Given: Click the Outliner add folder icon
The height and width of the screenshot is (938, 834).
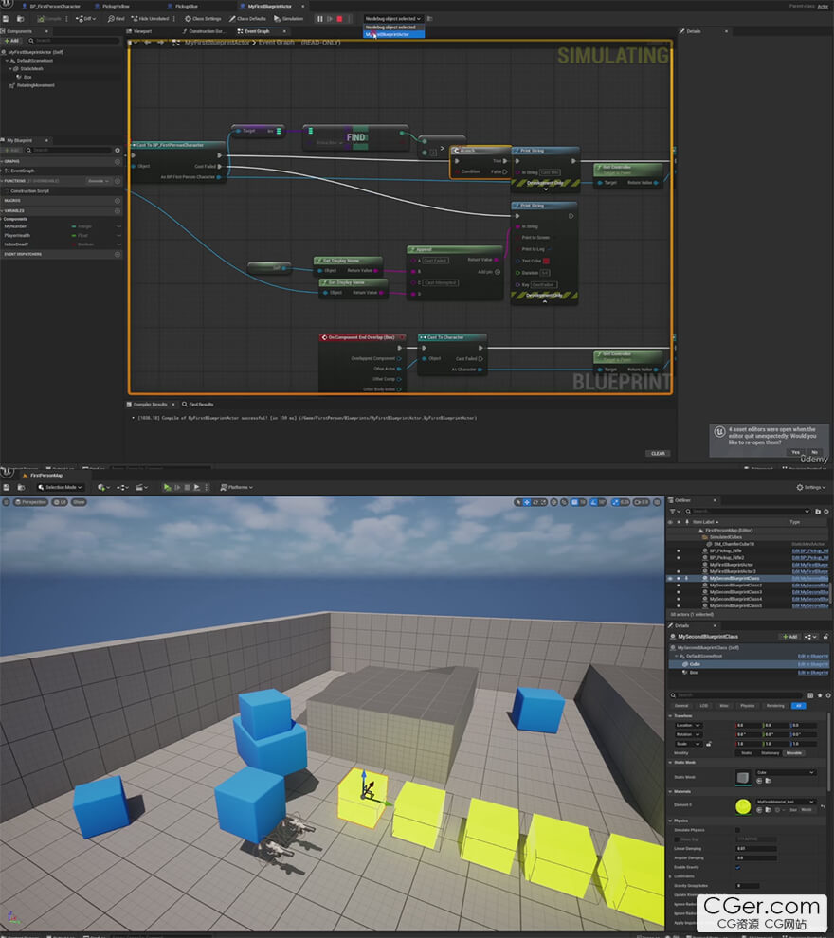Looking at the screenshot, I should (818, 512).
